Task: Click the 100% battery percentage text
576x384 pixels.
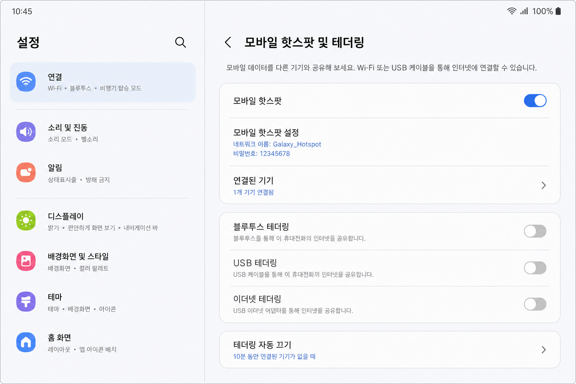Action: point(542,11)
